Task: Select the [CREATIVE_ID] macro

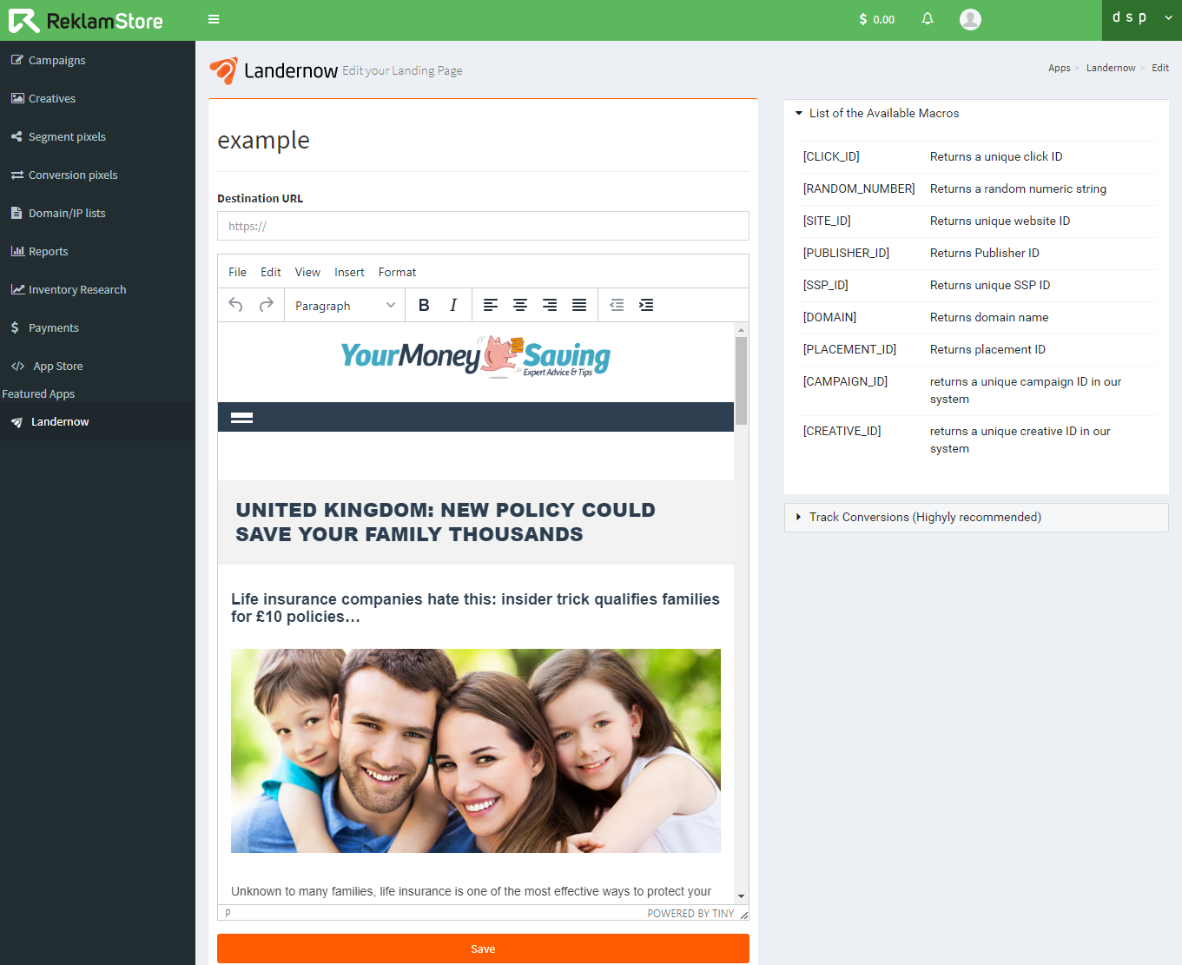Action: [842, 431]
